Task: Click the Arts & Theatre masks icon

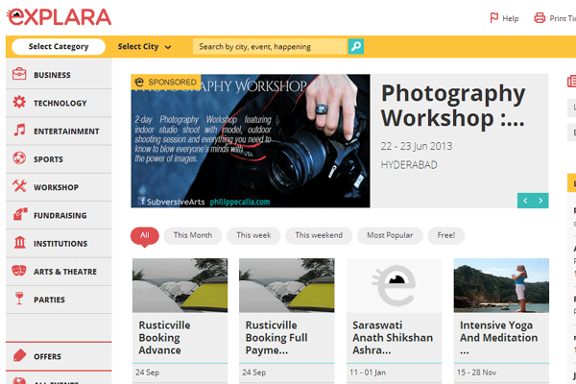Action: click(19, 271)
